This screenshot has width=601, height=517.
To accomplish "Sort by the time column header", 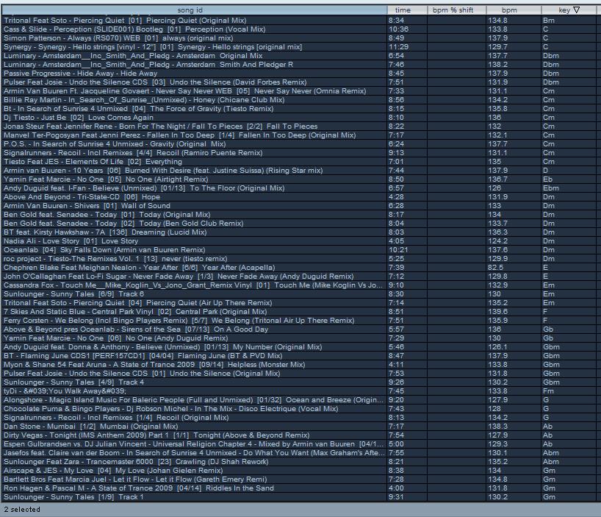I will [x=407, y=10].
